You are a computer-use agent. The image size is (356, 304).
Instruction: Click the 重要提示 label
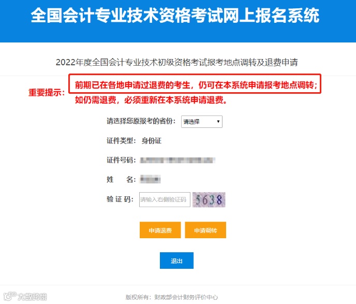coord(47,93)
